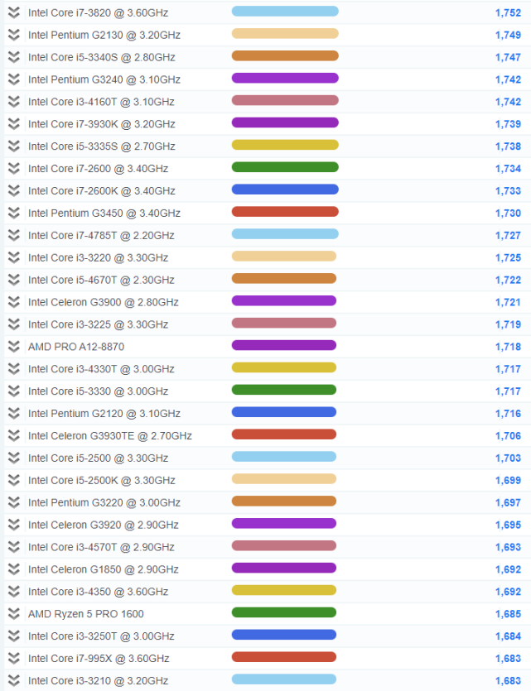Screen dimensions: 531x691
Task: Expand the Intel Core i5-3340S row chevron
Action: [x=14, y=57]
